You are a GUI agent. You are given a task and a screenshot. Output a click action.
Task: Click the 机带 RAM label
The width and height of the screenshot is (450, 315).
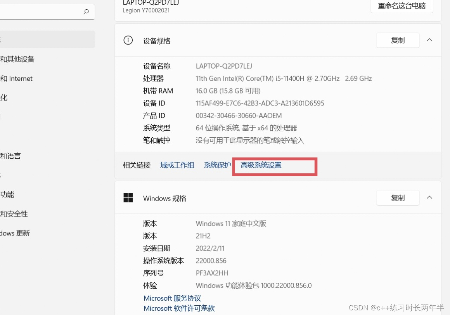click(x=158, y=91)
